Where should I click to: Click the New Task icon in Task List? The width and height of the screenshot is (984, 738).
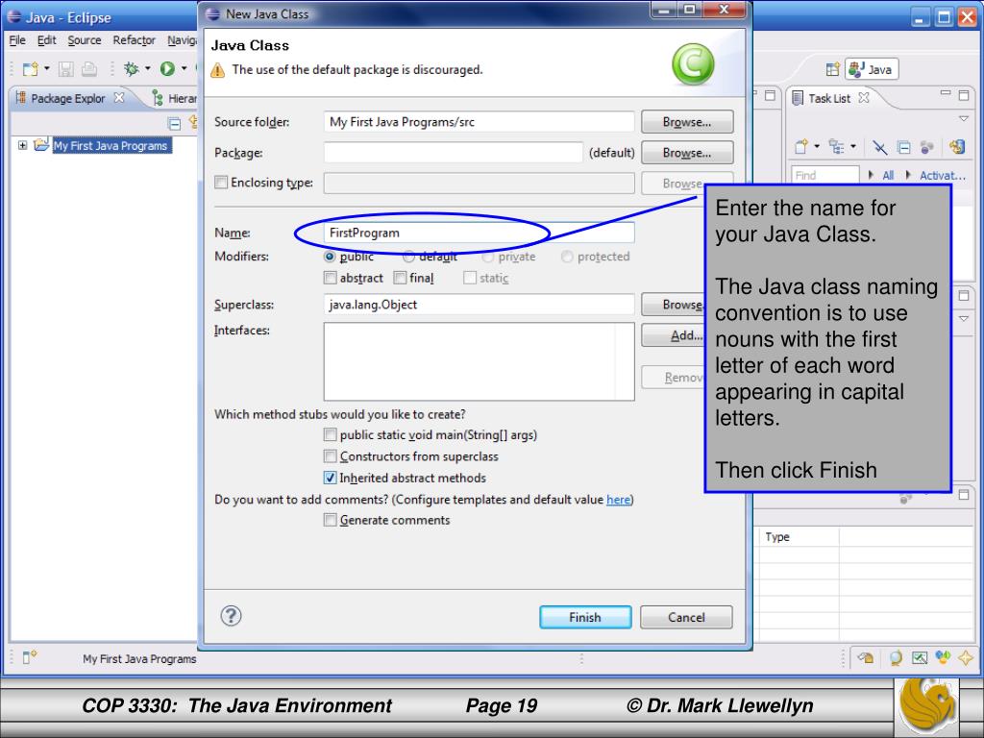click(x=800, y=147)
